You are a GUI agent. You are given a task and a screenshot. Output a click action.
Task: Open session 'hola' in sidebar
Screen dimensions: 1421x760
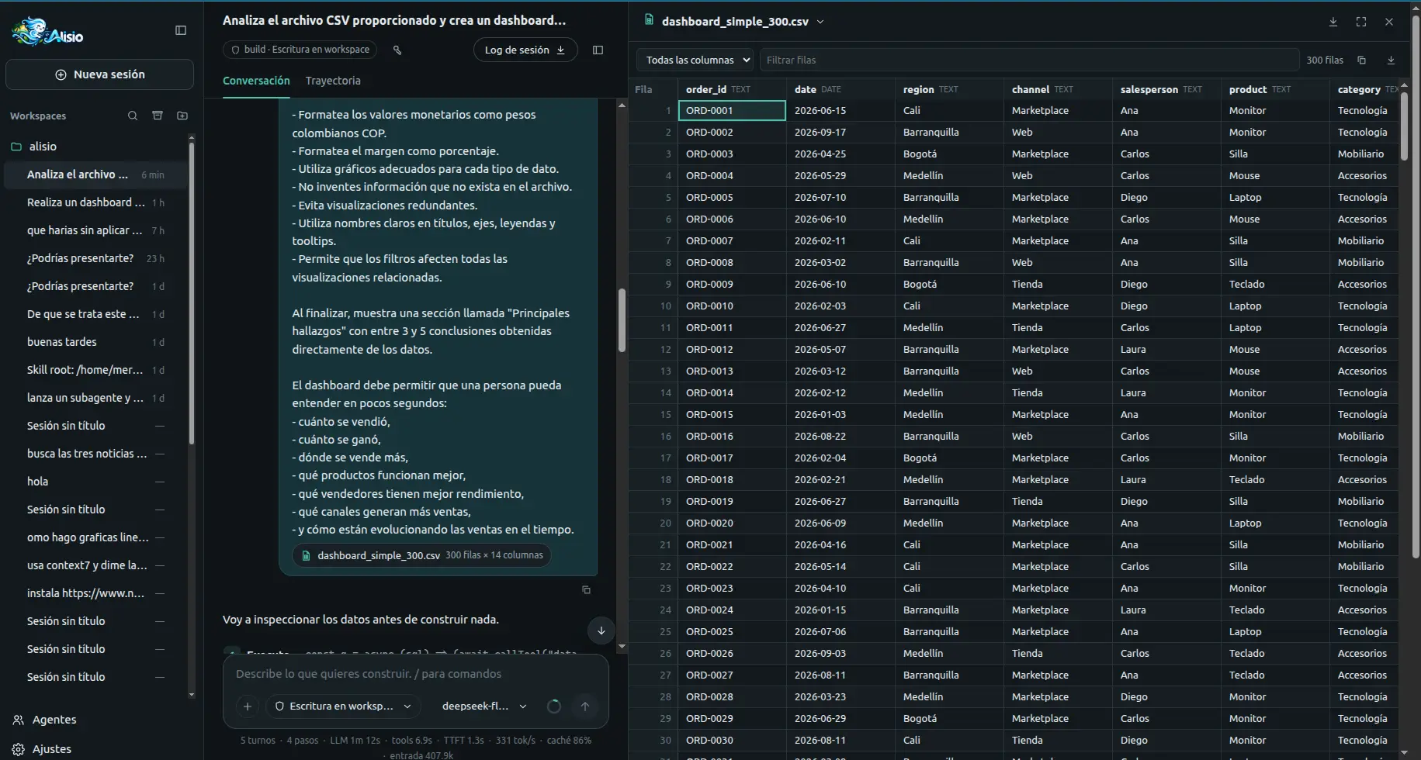click(x=95, y=482)
